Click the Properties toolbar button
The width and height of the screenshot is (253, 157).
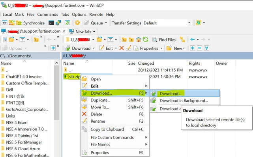click(x=146, y=48)
